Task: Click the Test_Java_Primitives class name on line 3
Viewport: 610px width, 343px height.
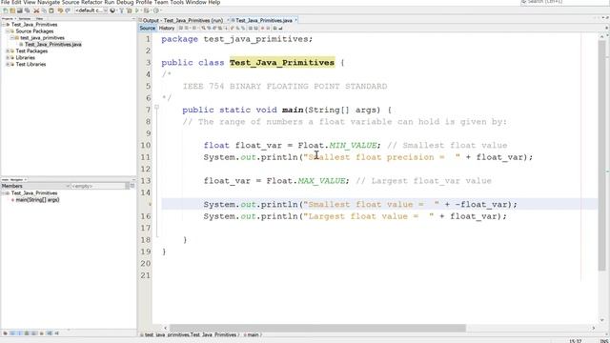Action: coord(282,63)
